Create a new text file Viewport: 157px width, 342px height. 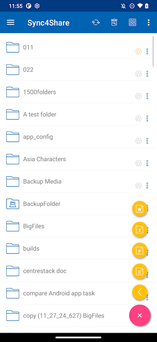pyautogui.click(x=140, y=271)
